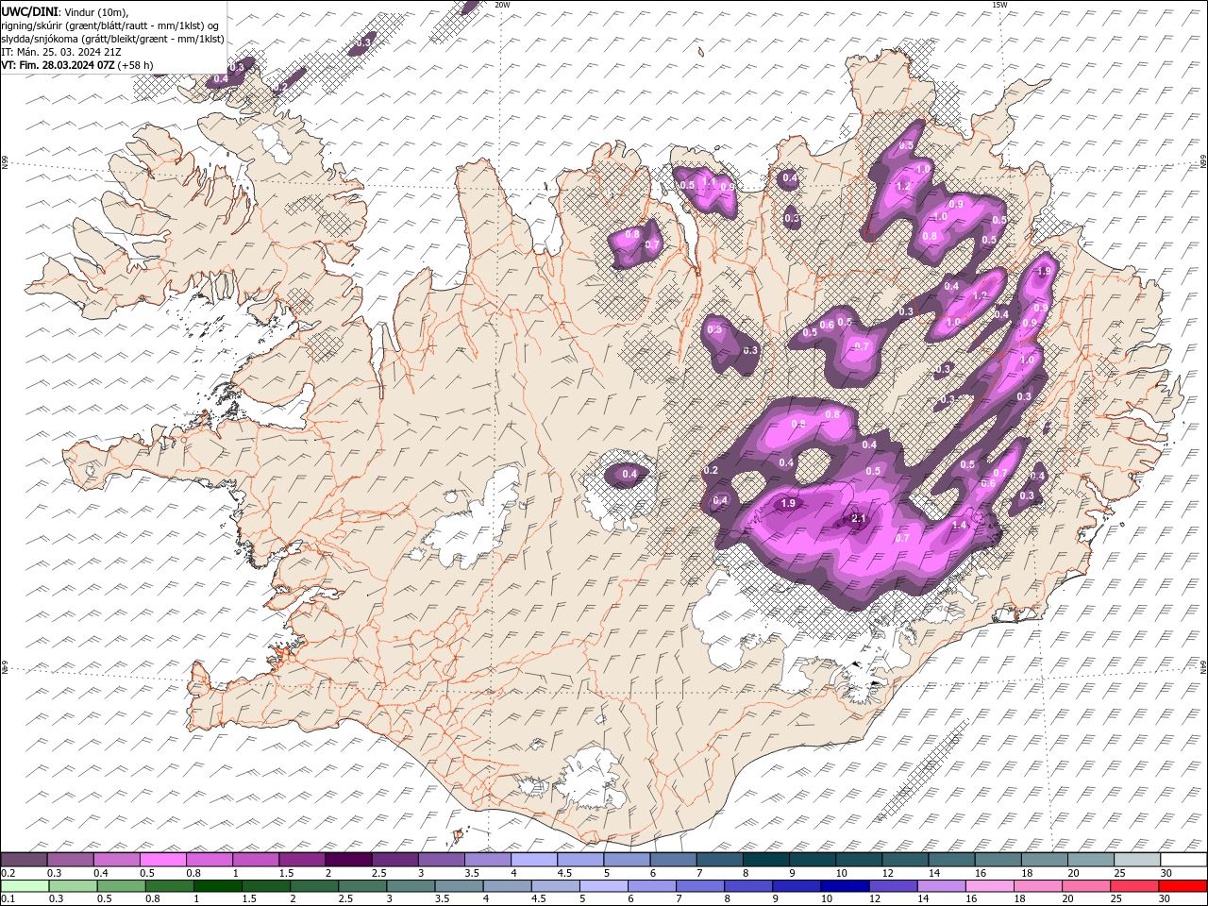Click the 'VT: Fim. 28.03.2024 07Z' valid time
1208x906 pixels.
tap(59, 65)
